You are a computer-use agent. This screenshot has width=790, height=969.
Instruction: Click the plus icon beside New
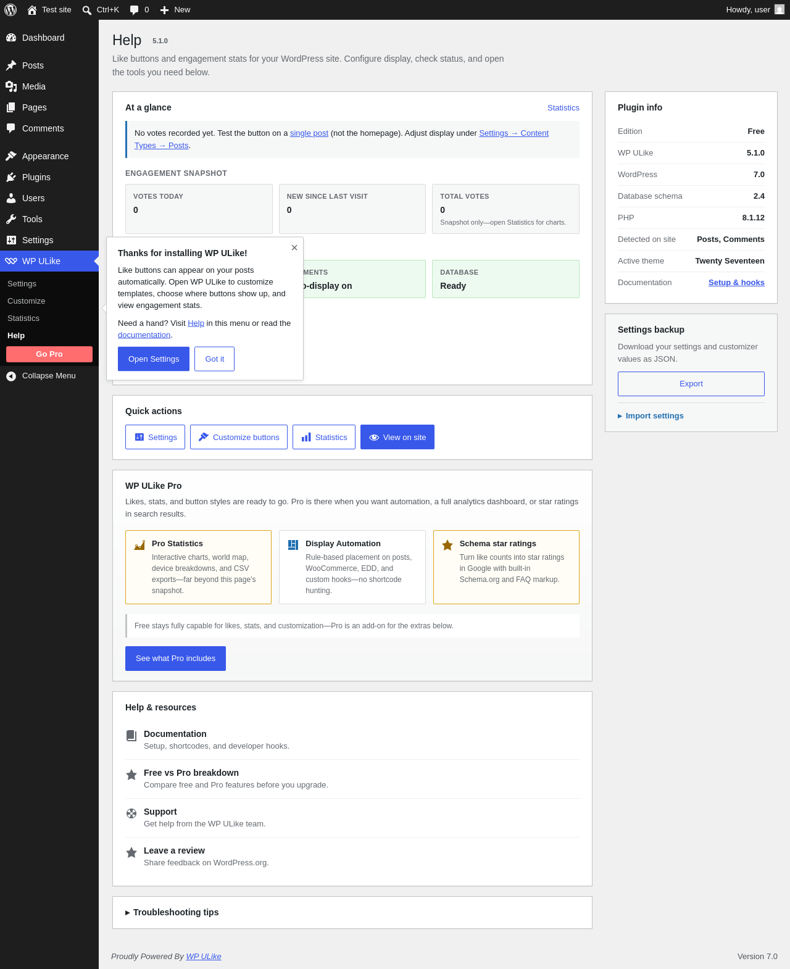coord(164,10)
